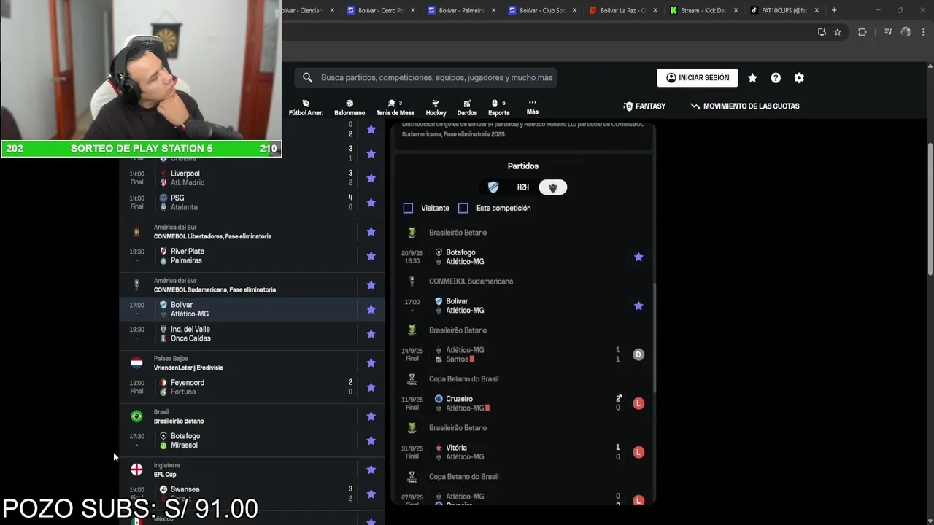Toggle star for Botafogo vs Mirassol match
This screenshot has width=934, height=525.
(x=371, y=440)
